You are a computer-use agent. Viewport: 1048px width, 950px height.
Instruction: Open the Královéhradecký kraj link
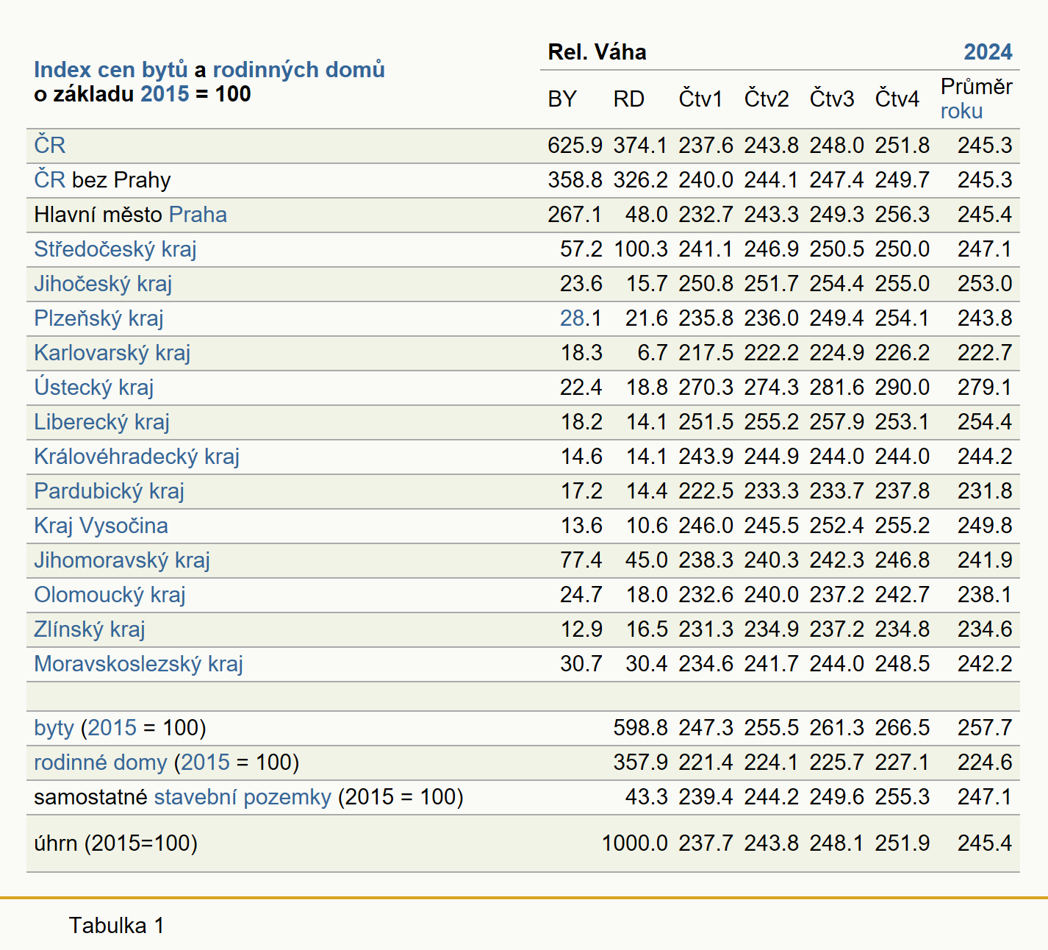coord(137,457)
